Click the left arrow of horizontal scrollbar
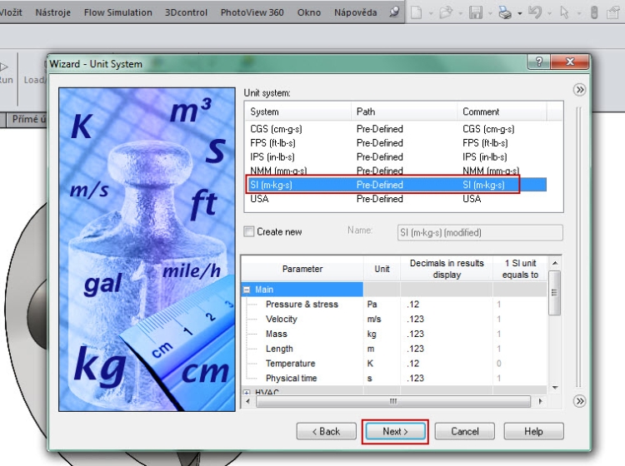The image size is (625, 466). click(248, 401)
